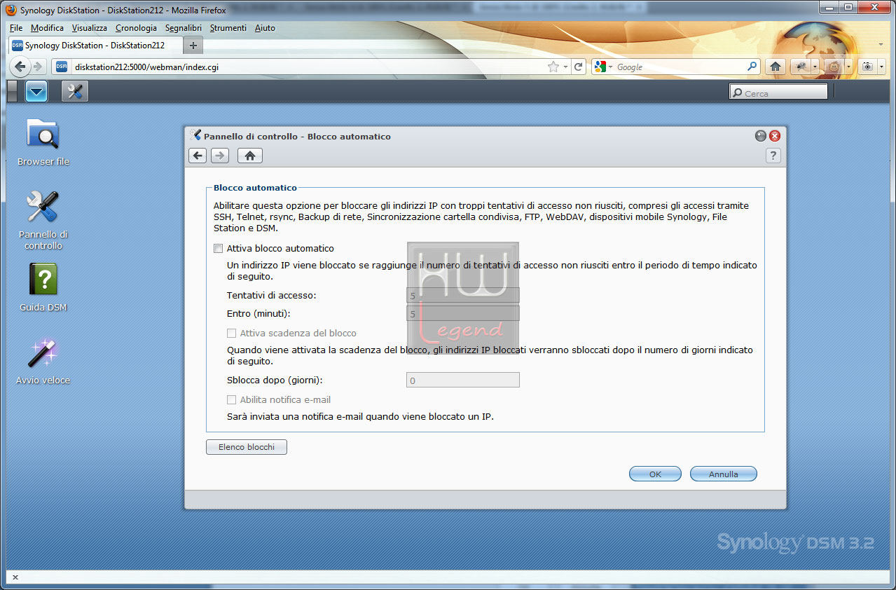
Task: Open the File menu
Action: click(x=16, y=28)
